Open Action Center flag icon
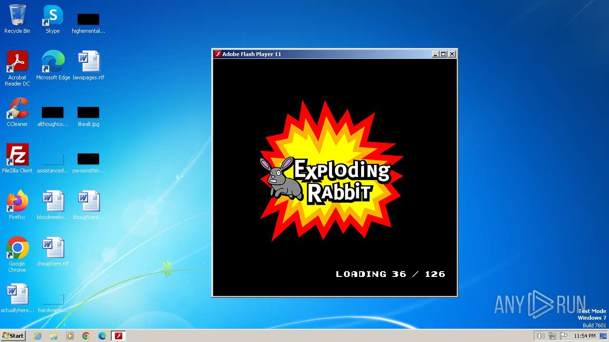This screenshot has width=609, height=342. (564, 336)
